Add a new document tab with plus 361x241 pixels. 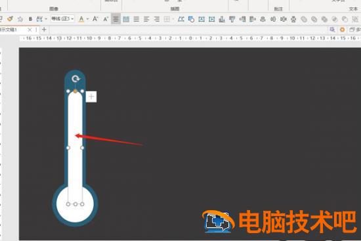point(44,30)
